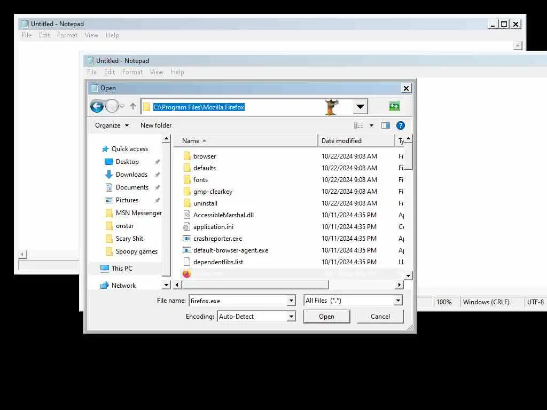Close the Open dialog with X

(x=406, y=88)
